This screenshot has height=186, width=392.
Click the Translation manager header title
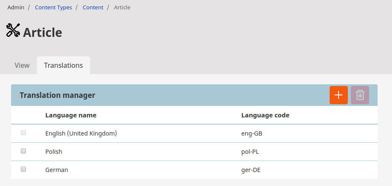point(57,95)
